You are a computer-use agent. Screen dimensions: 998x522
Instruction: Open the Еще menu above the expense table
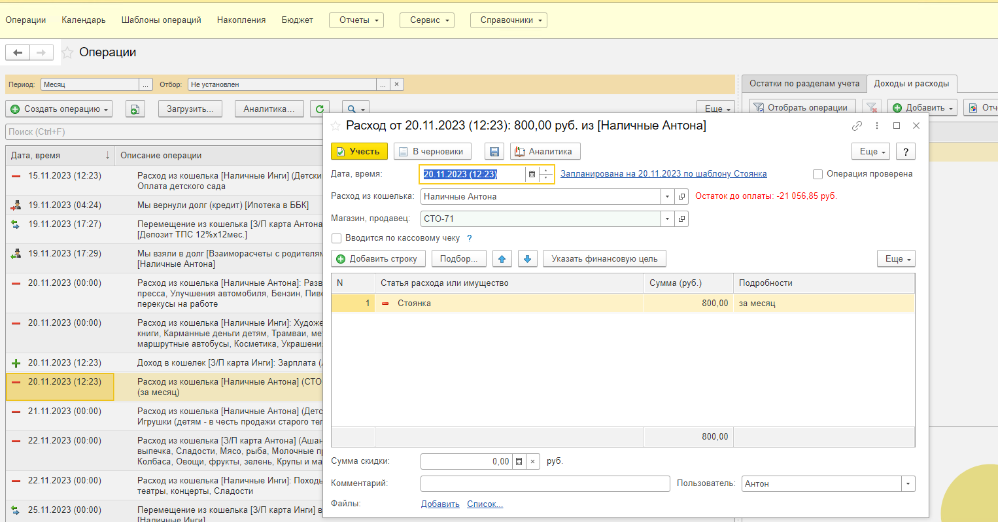point(896,259)
